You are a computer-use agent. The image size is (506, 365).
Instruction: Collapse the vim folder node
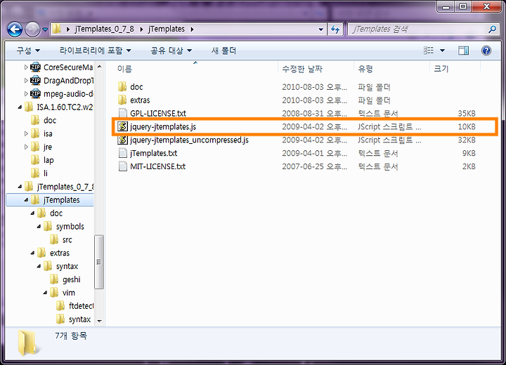click(x=45, y=293)
